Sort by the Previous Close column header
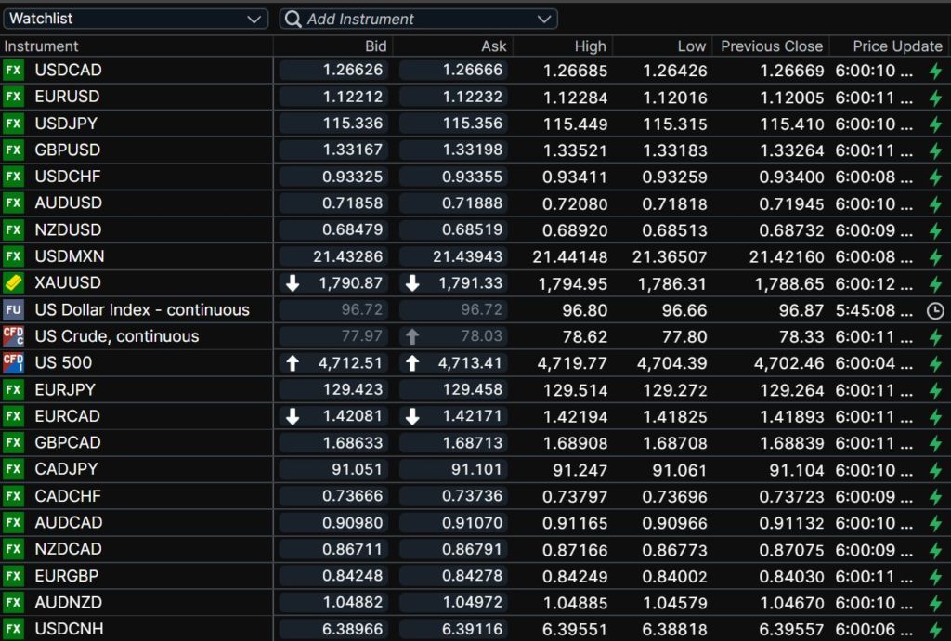 tap(771, 46)
